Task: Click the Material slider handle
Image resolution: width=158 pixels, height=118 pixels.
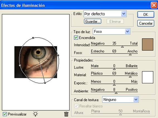Action: coord(130,77)
